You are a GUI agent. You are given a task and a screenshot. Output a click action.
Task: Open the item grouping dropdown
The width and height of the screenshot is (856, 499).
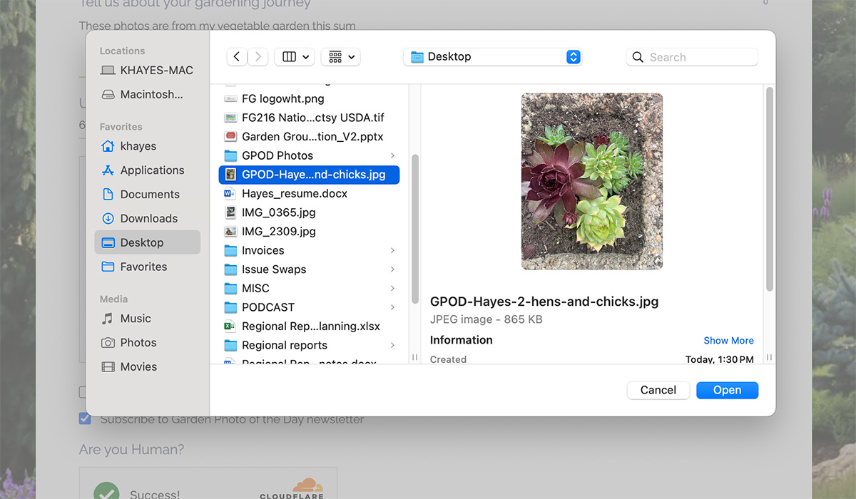coord(340,57)
